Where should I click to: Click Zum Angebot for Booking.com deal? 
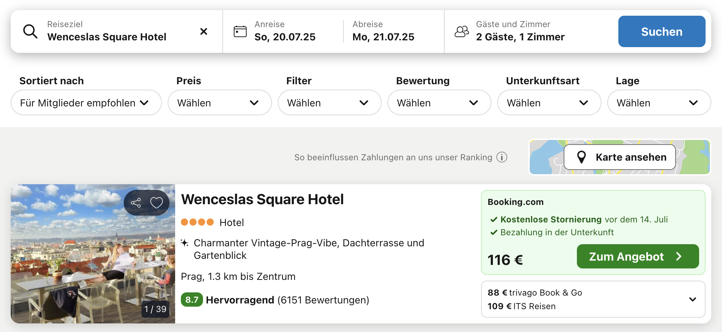[638, 256]
